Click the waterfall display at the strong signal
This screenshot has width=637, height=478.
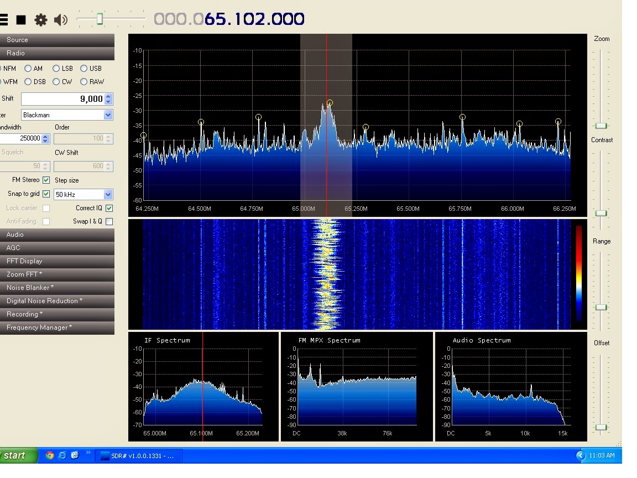pyautogui.click(x=326, y=274)
